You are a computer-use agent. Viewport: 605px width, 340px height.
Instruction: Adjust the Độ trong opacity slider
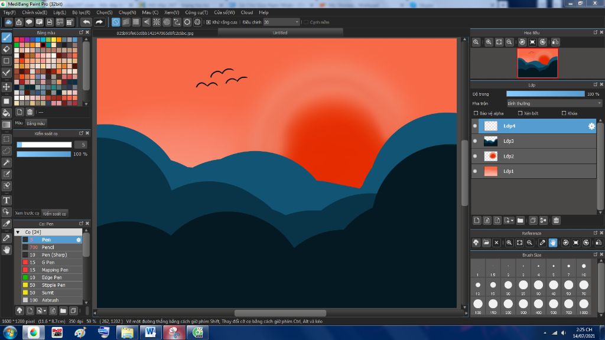pyautogui.click(x=545, y=94)
